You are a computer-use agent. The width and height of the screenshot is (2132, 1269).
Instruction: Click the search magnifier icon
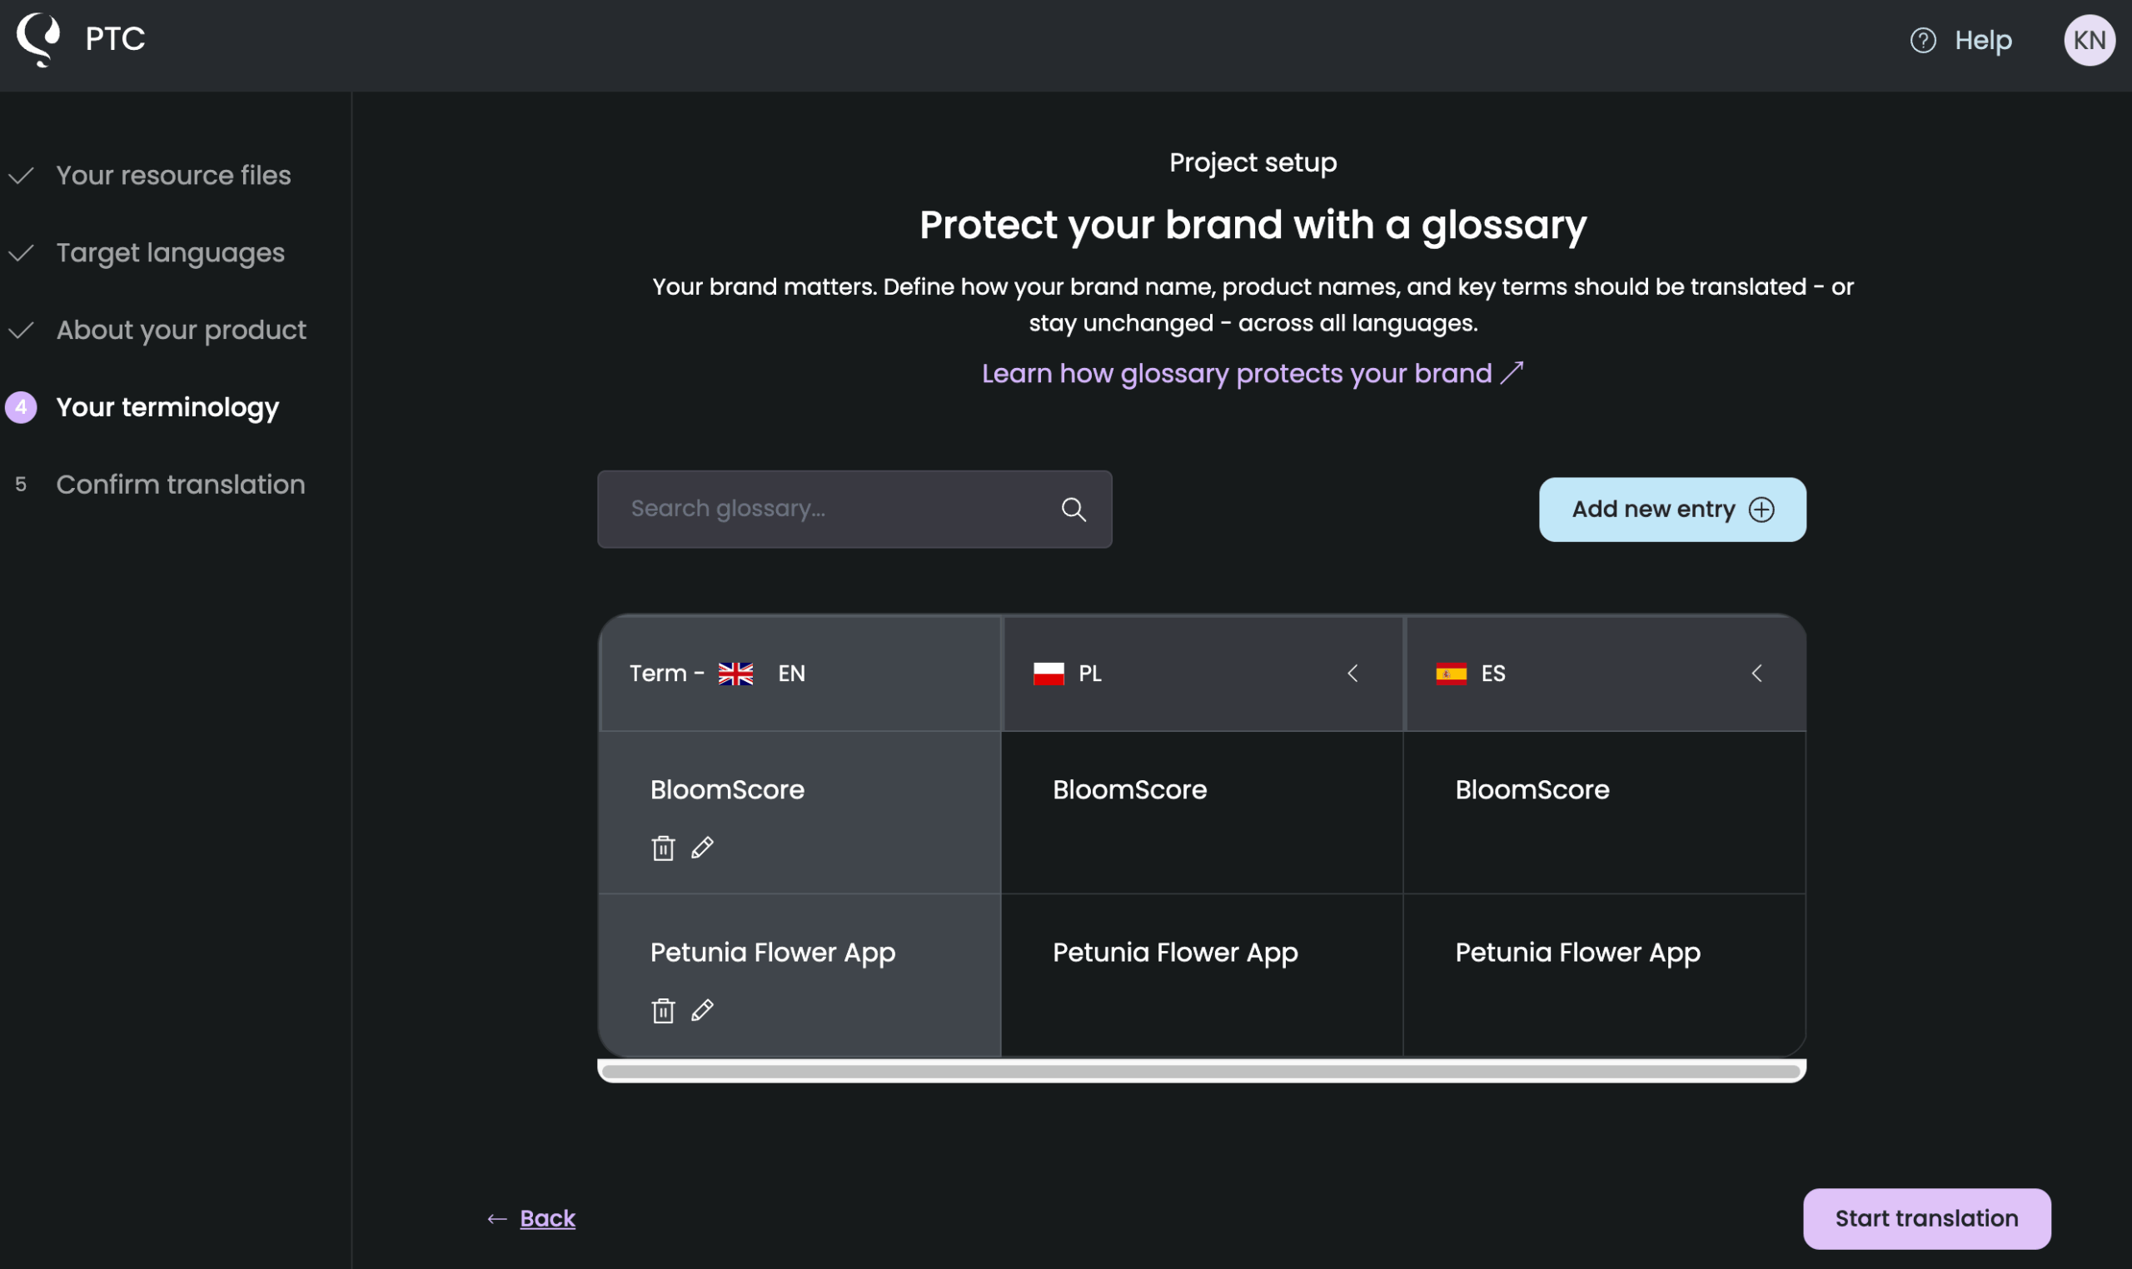click(x=1073, y=510)
